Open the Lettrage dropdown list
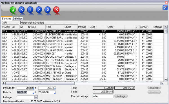169x104 pixels. point(36,97)
